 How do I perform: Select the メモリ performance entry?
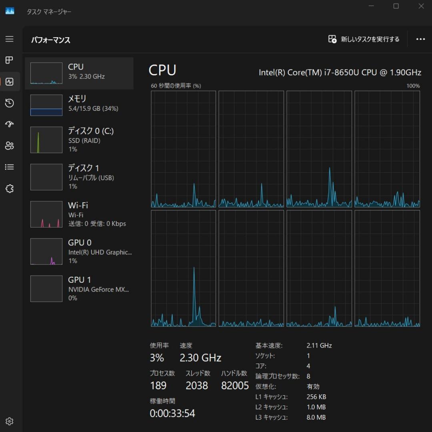[x=79, y=105]
